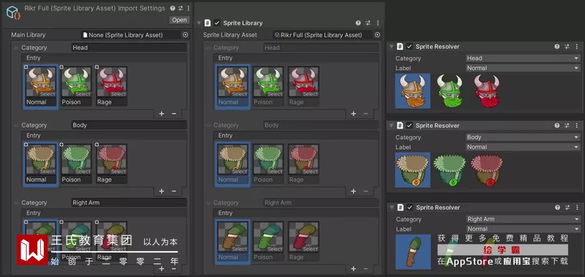Select Rage right arm entry in Sprite Library
The height and width of the screenshot is (277, 585).
(304, 242)
